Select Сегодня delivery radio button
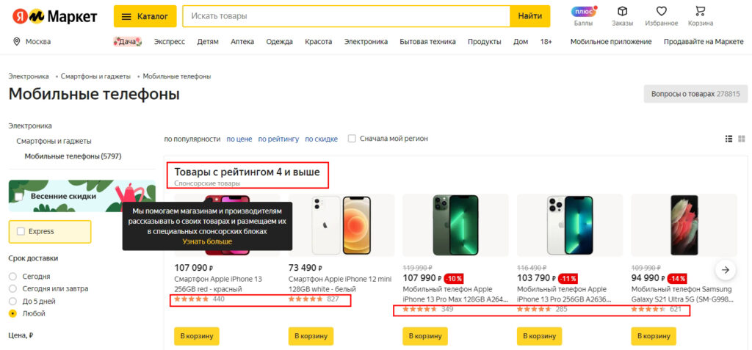 tap(13, 277)
